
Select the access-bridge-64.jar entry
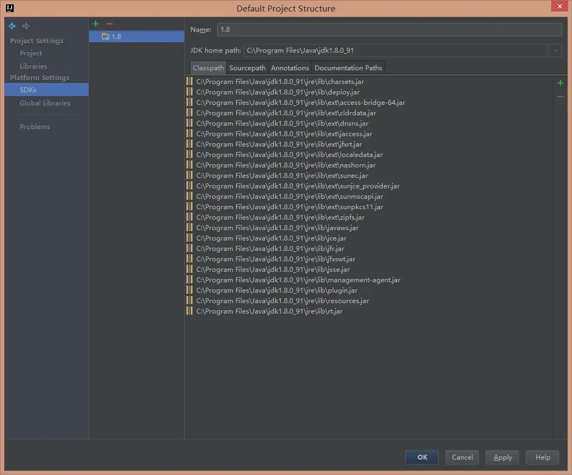tap(301, 102)
